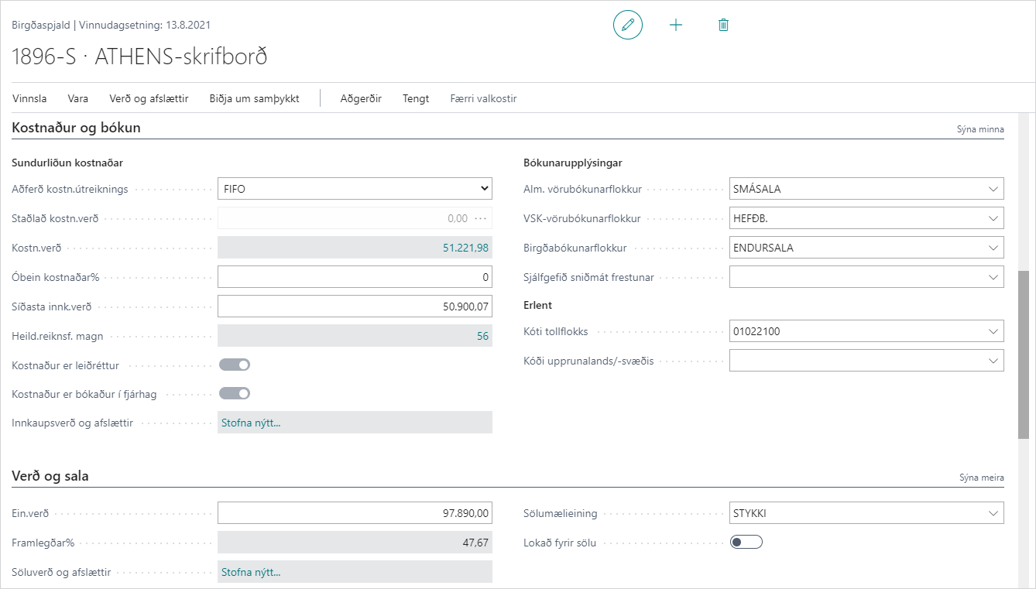The height and width of the screenshot is (589, 1036).
Task: Toggle Kostnaður er bókaður í fjárhag switch
Action: point(235,394)
